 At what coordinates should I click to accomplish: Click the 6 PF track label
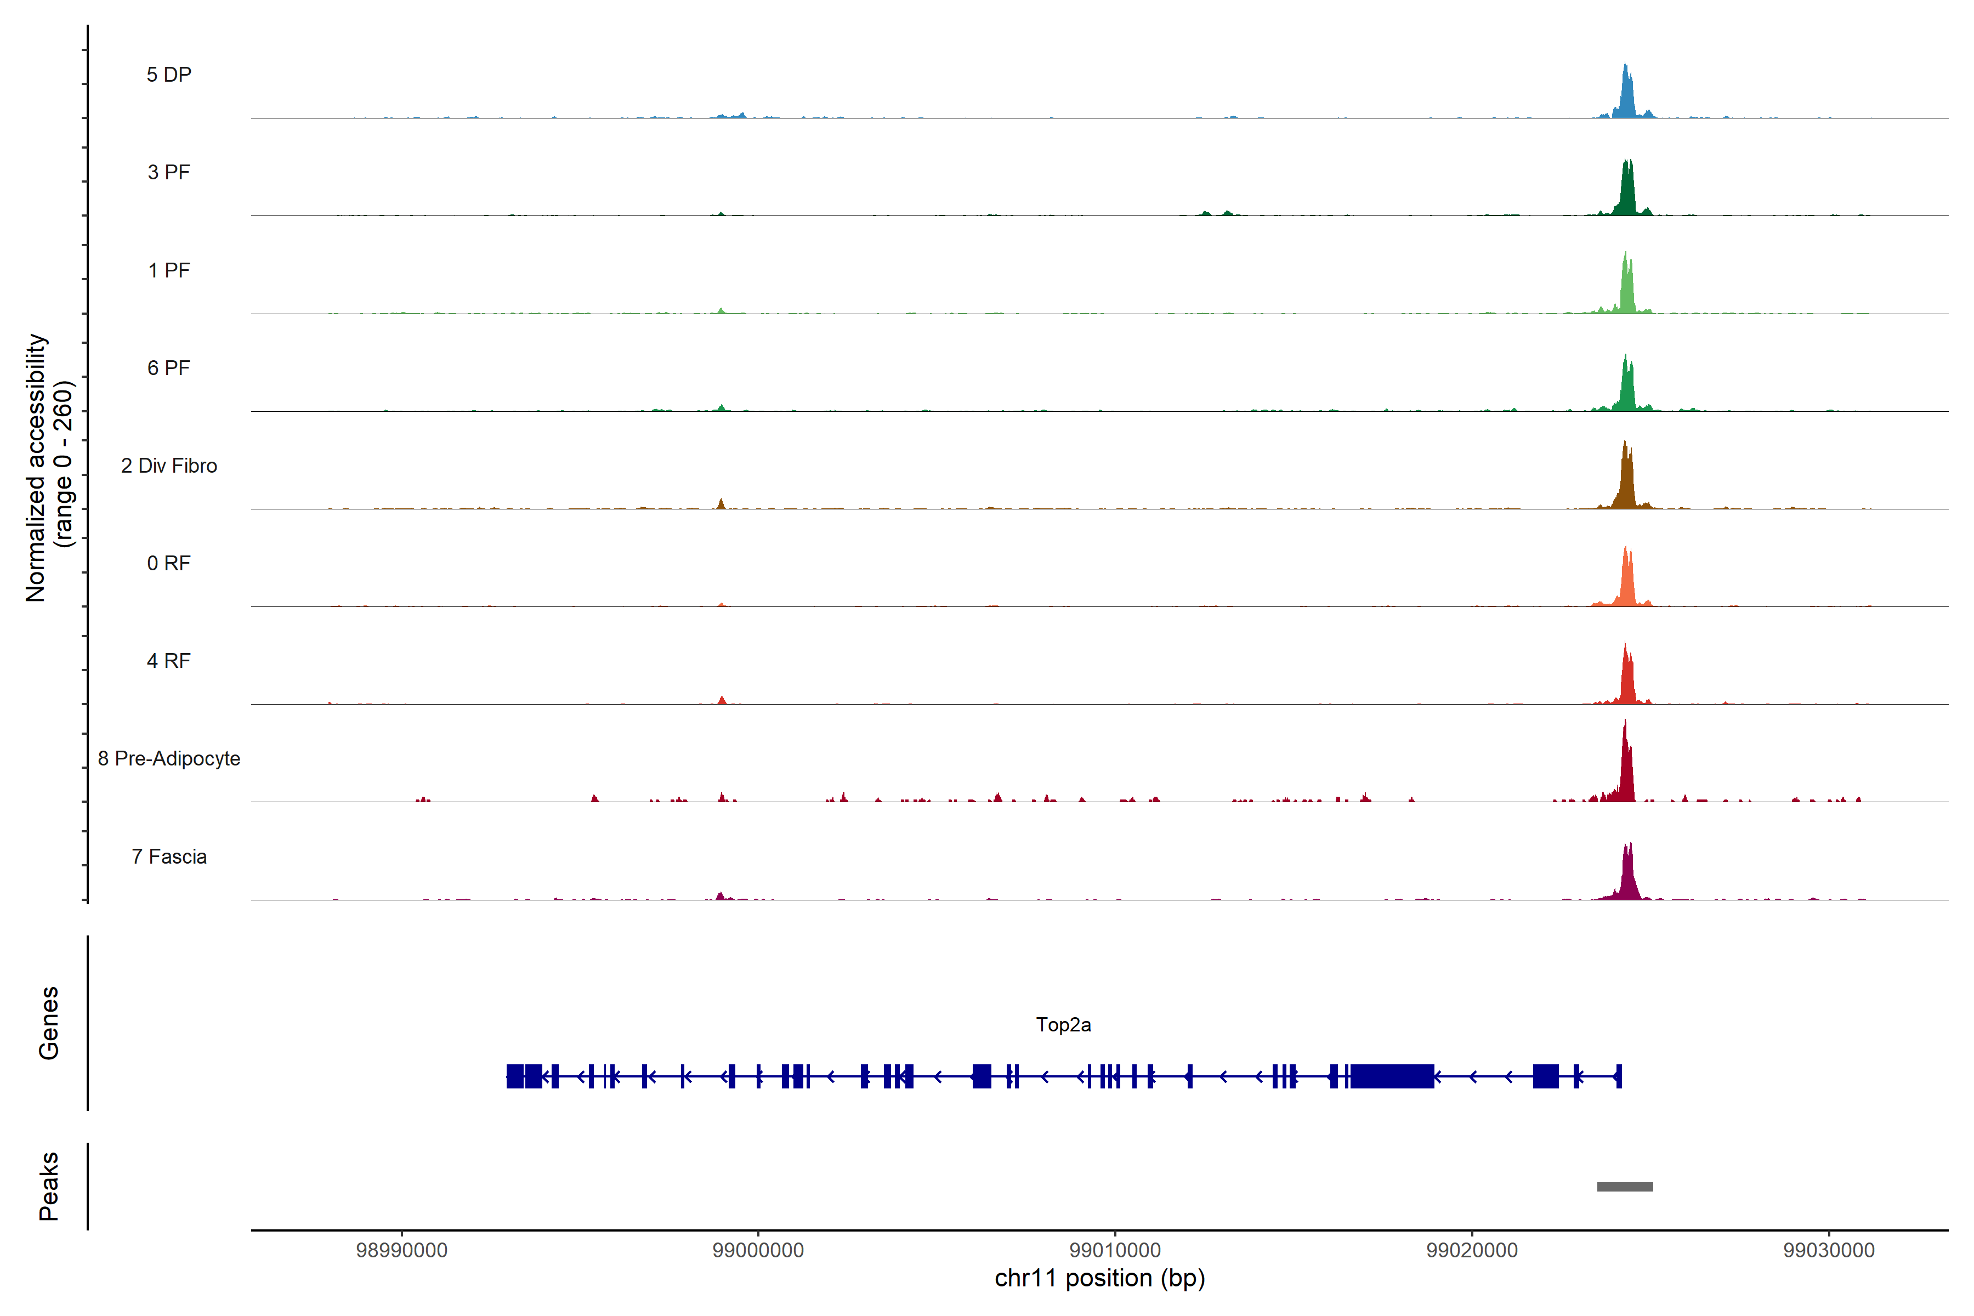(x=169, y=367)
